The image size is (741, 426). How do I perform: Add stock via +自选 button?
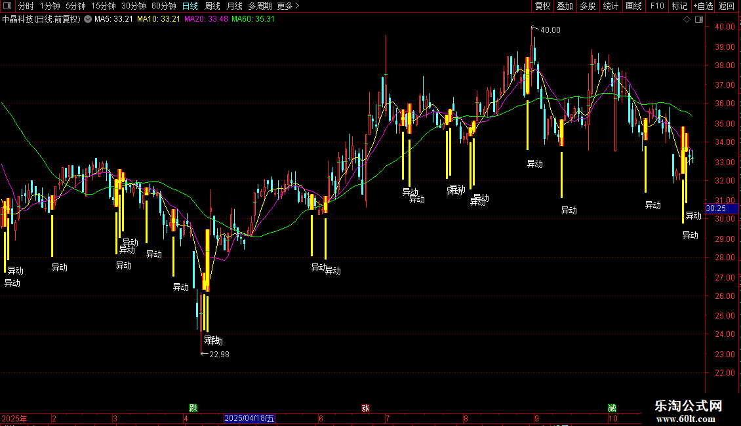[x=703, y=6]
